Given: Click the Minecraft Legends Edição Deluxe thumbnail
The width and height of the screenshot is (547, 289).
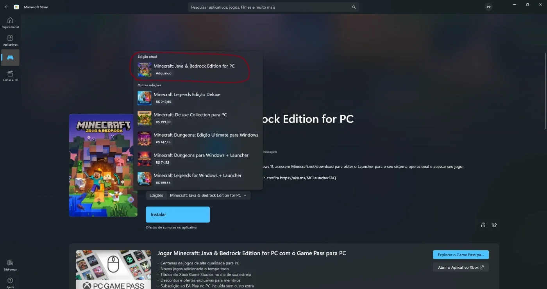Looking at the screenshot, I should click(145, 98).
